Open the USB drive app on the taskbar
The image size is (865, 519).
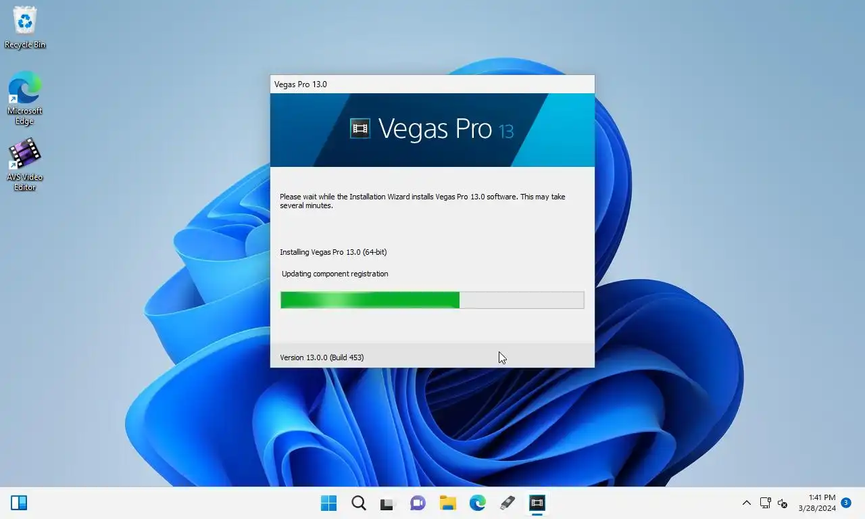pyautogui.click(x=508, y=503)
